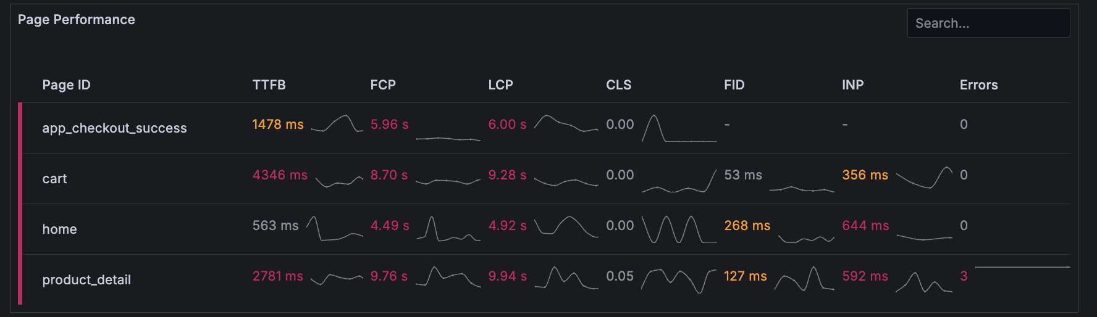Select the home page entry
1097x317 pixels.
[59, 229]
